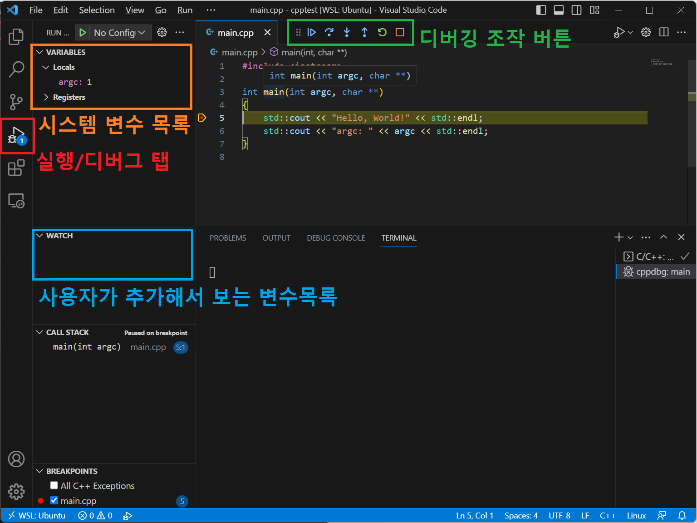Screen dimensions: 697x523
Task: Enable All C++ Exceptions breakpoint
Action: pos(54,486)
